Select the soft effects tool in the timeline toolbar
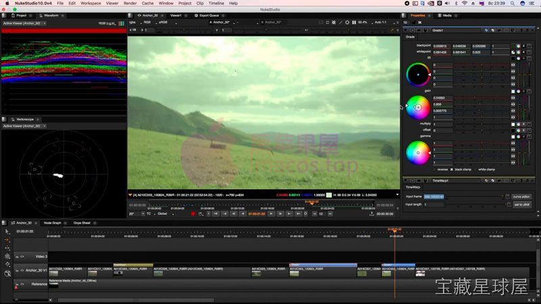 pyautogui.click(x=7, y=274)
